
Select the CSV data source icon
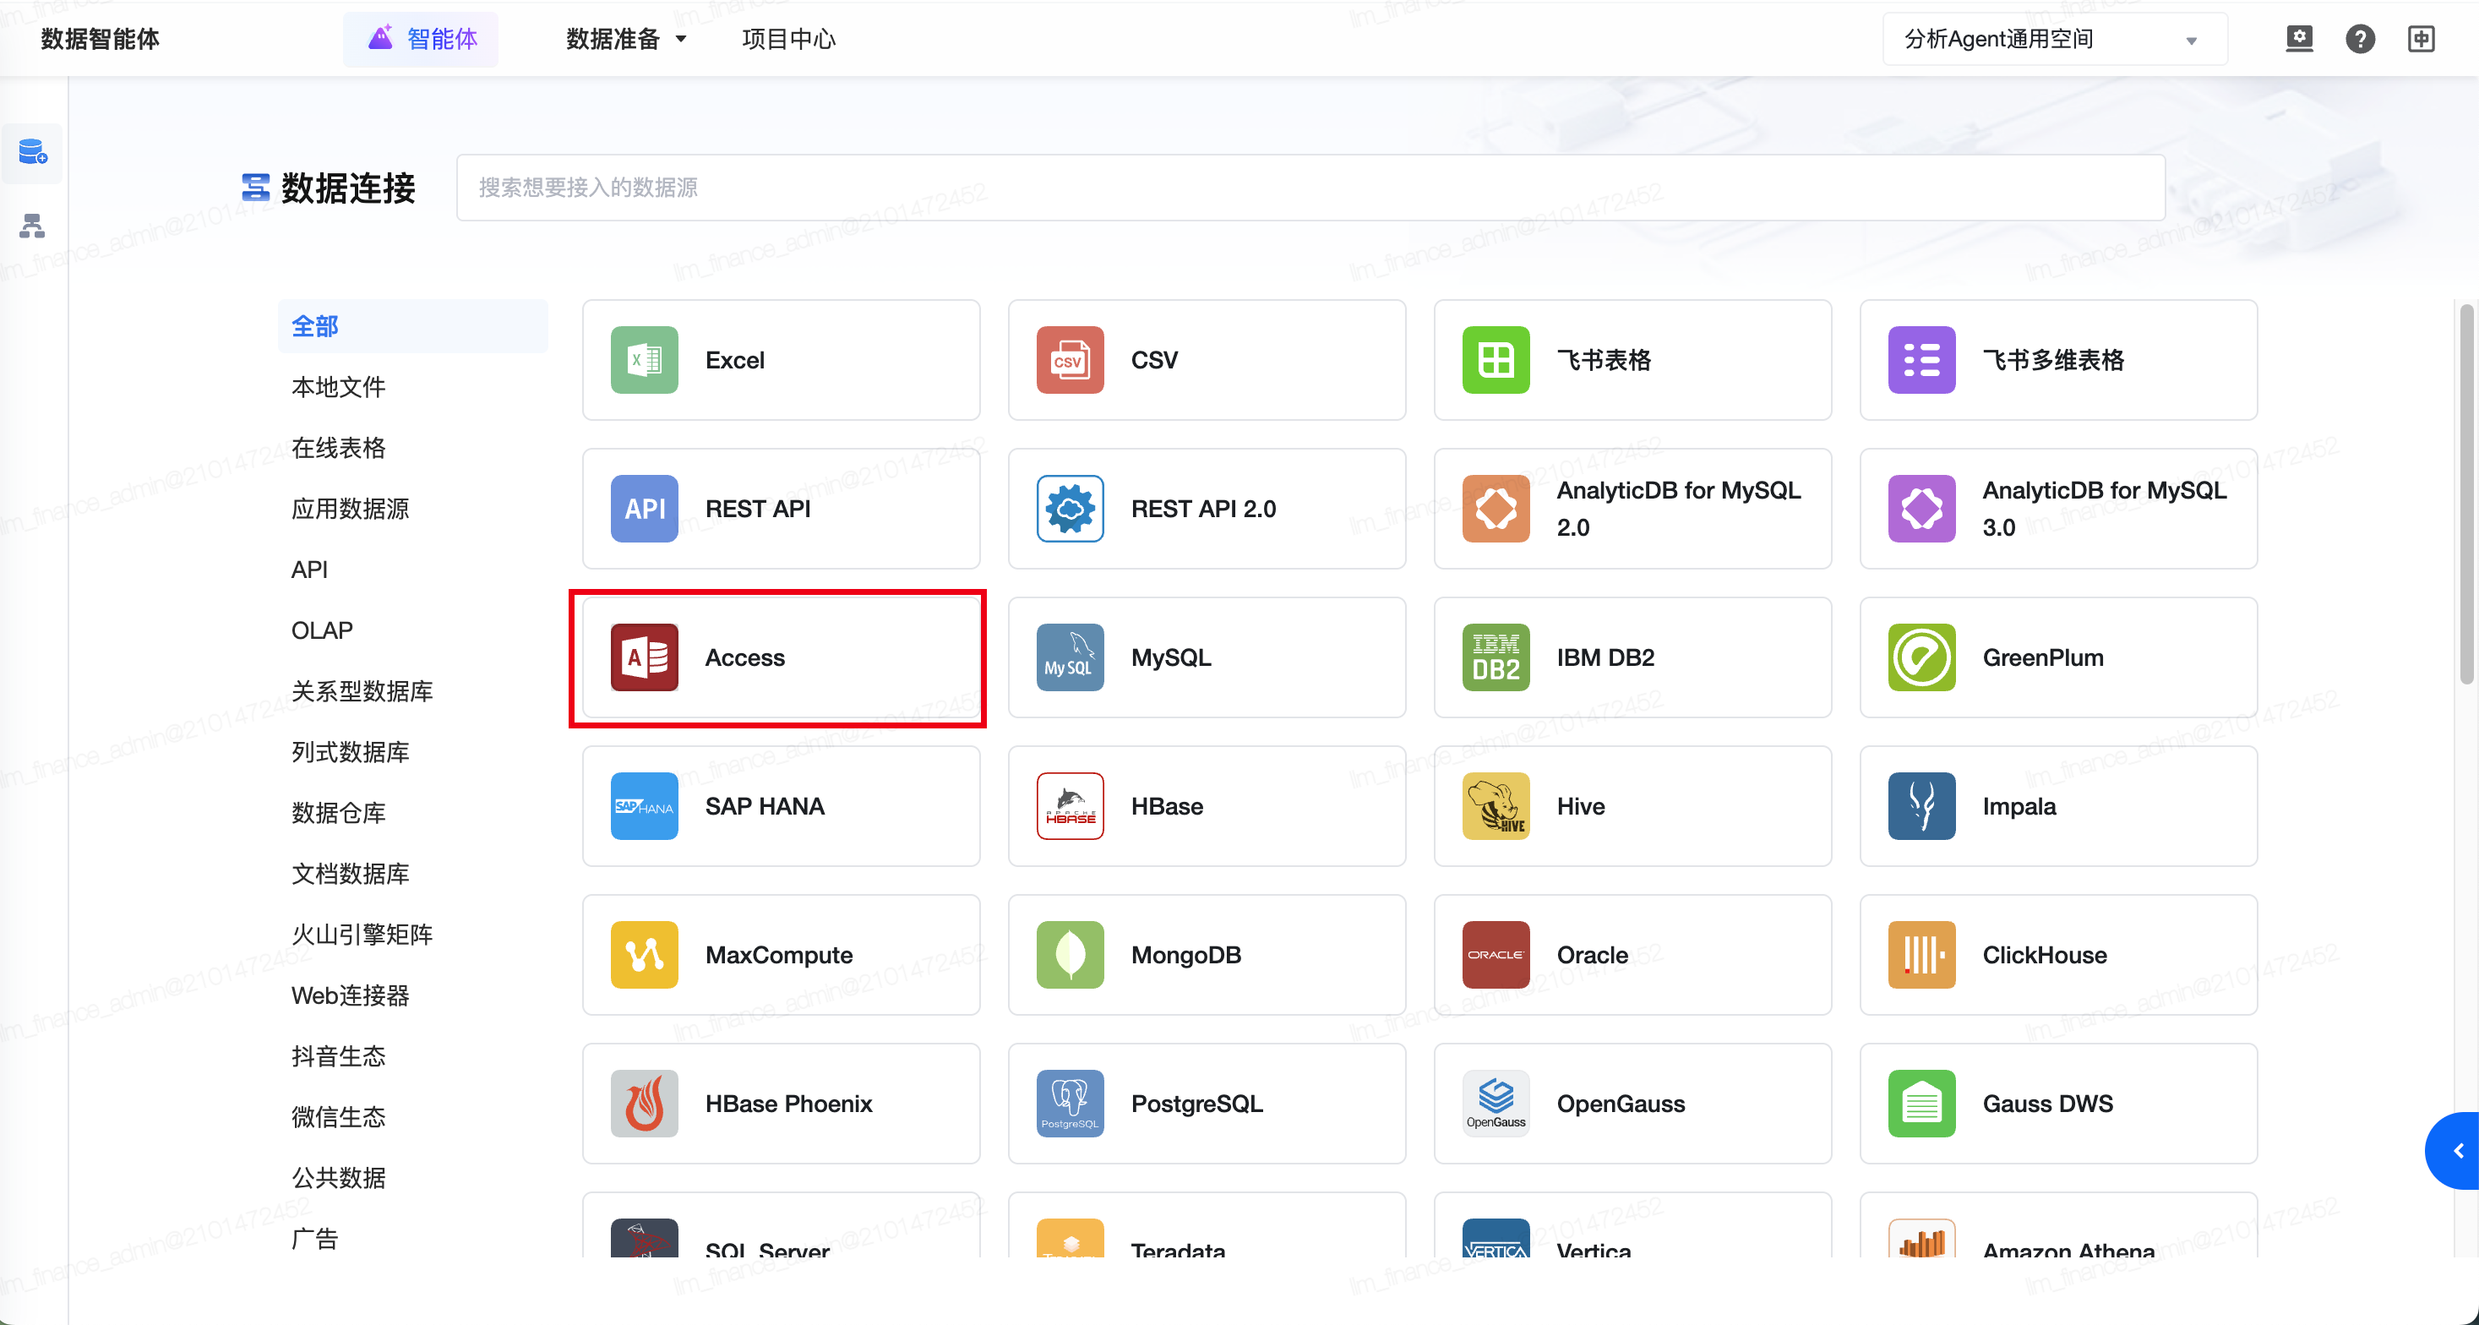pyautogui.click(x=1069, y=360)
